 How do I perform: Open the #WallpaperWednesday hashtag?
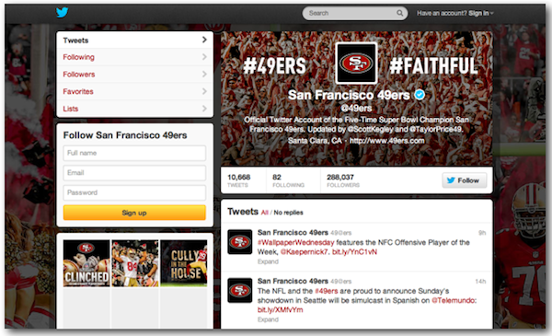[x=295, y=242]
